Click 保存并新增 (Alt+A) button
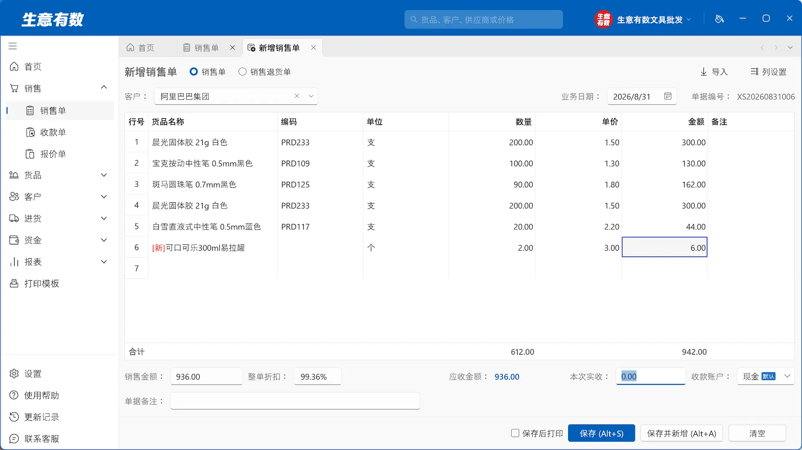This screenshot has width=802, height=450. coord(682,433)
